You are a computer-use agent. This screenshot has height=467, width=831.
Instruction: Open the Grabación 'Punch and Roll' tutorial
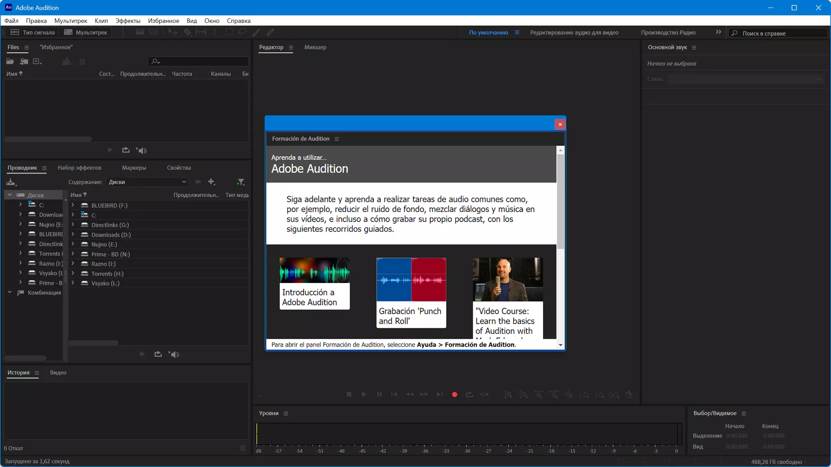(x=411, y=293)
